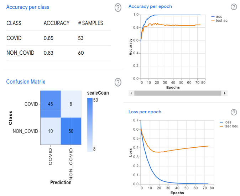Open help icon for Loss per epoch

(x=234, y=112)
